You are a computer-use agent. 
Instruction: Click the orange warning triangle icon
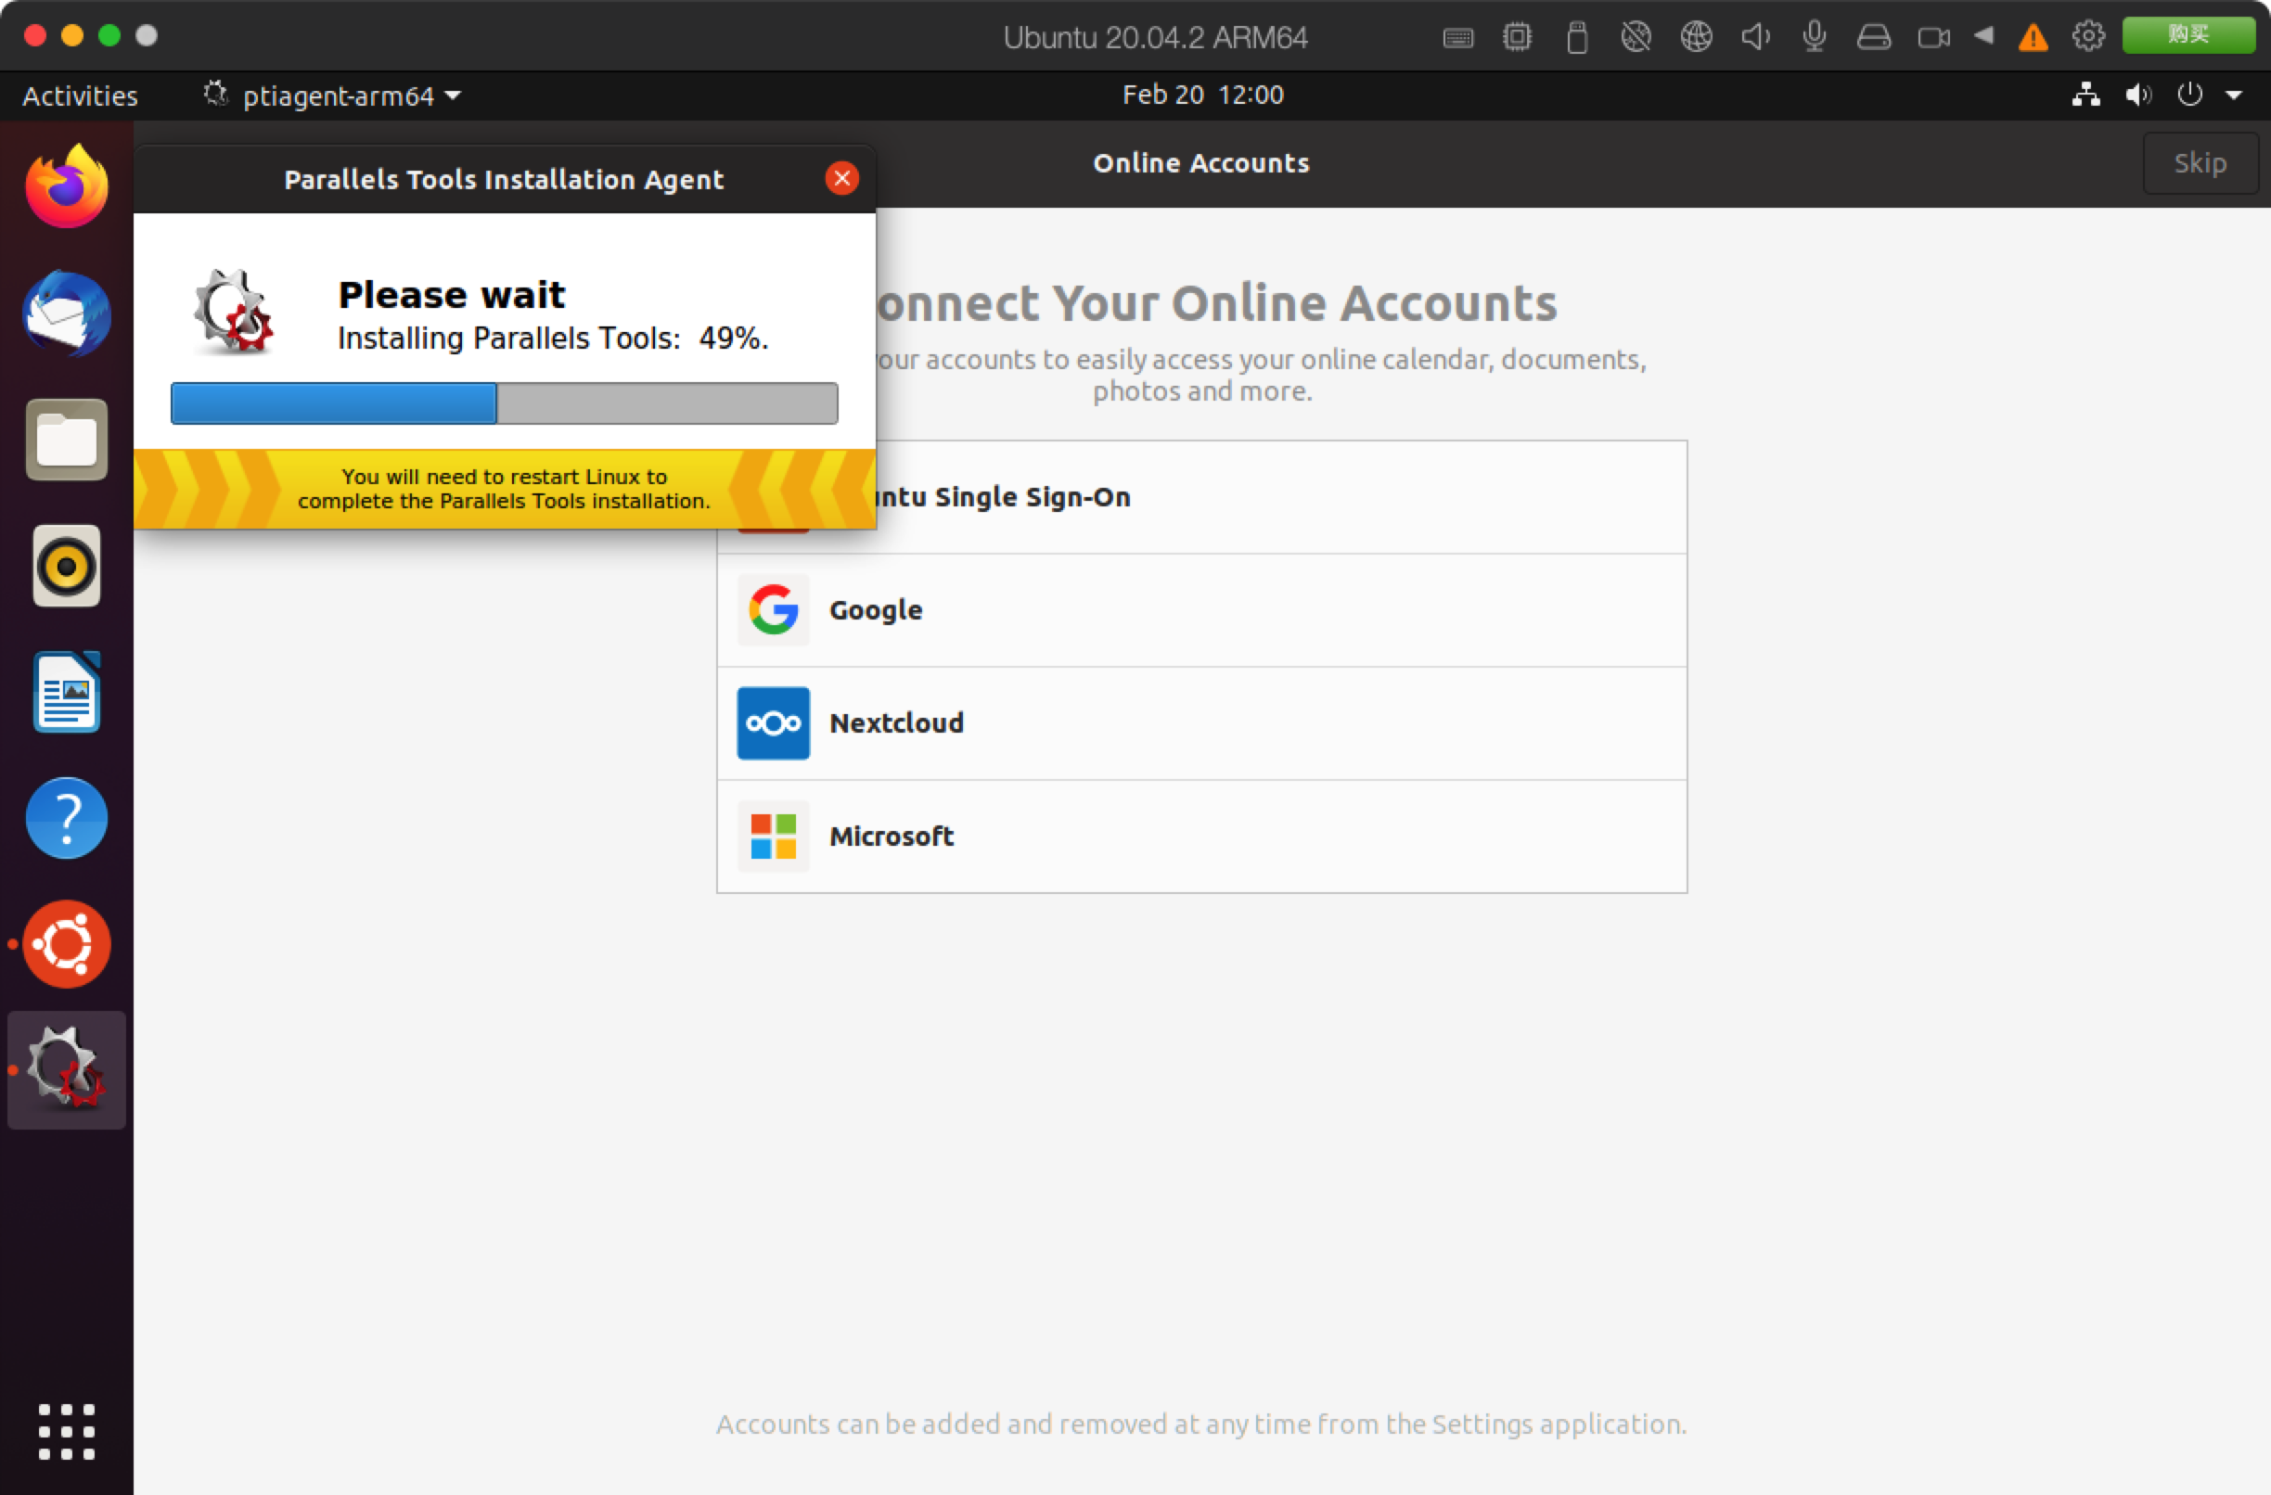2033,37
